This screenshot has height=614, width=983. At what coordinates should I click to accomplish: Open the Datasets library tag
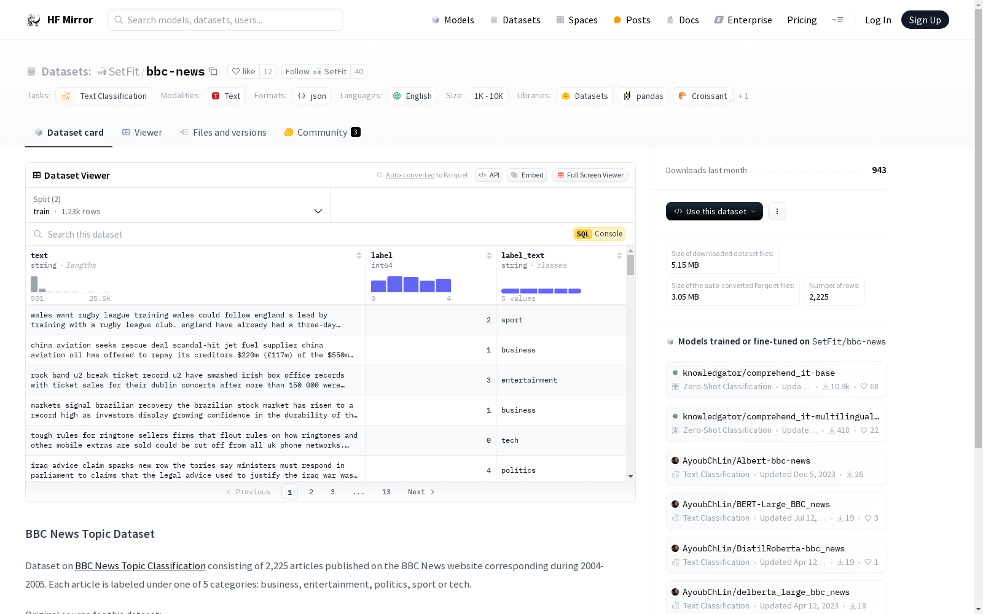click(x=585, y=96)
